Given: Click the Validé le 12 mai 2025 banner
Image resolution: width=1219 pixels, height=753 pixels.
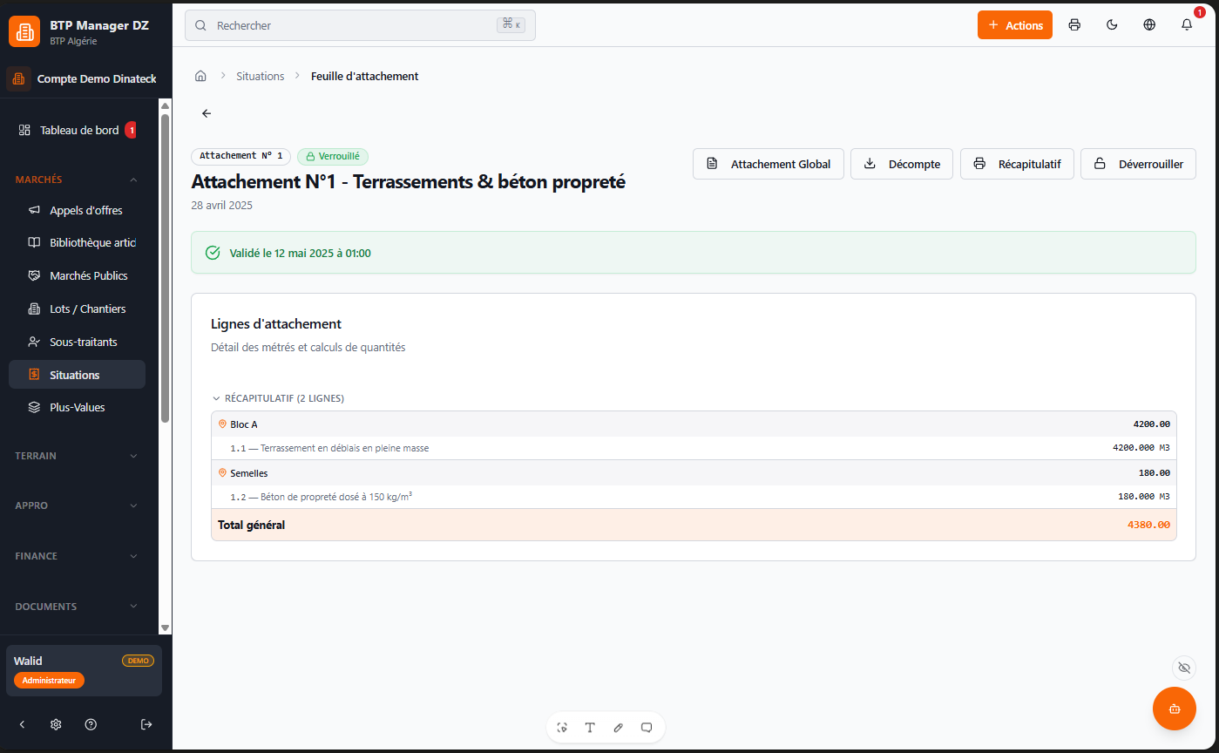Looking at the screenshot, I should tap(694, 253).
